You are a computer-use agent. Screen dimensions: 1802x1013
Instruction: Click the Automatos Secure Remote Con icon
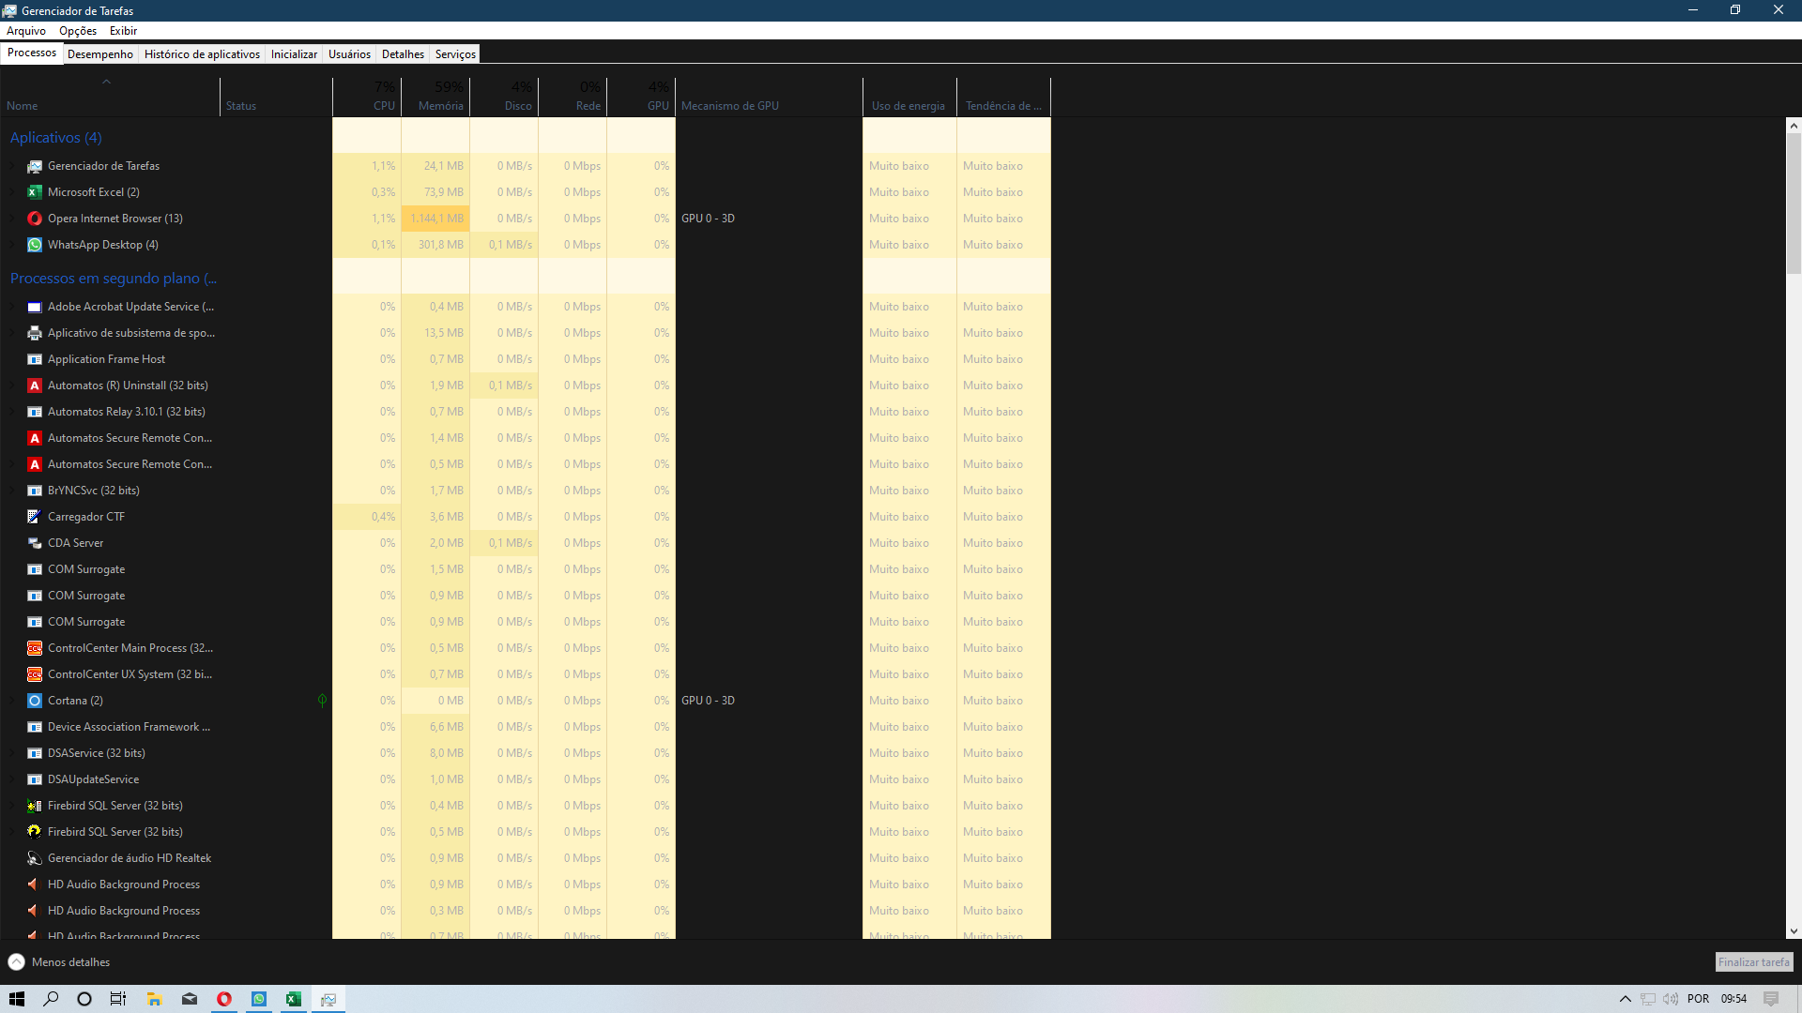[34, 436]
